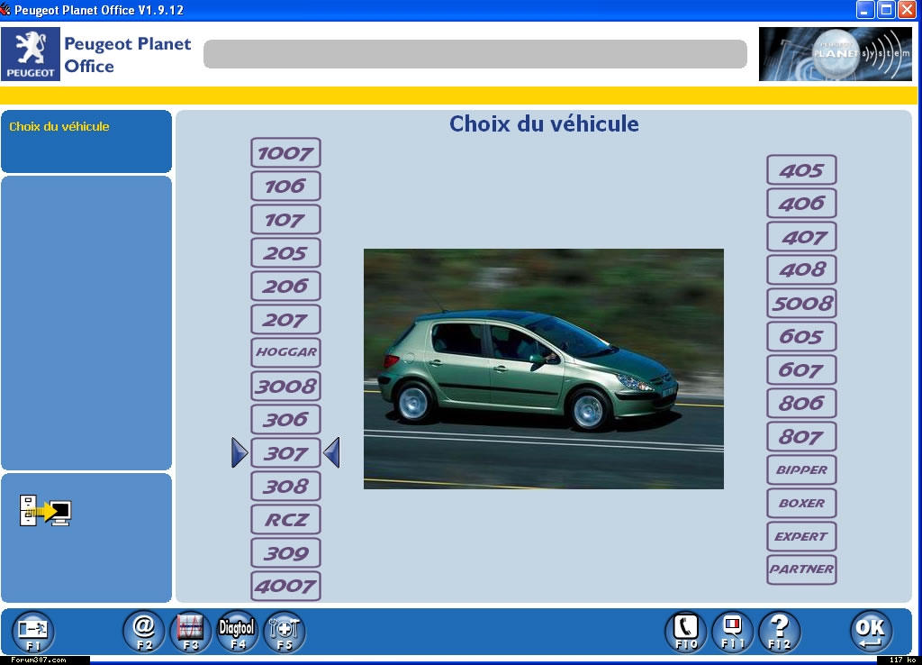The height and width of the screenshot is (665, 922).
Task: Click the F10 phone icon
Action: (x=686, y=632)
